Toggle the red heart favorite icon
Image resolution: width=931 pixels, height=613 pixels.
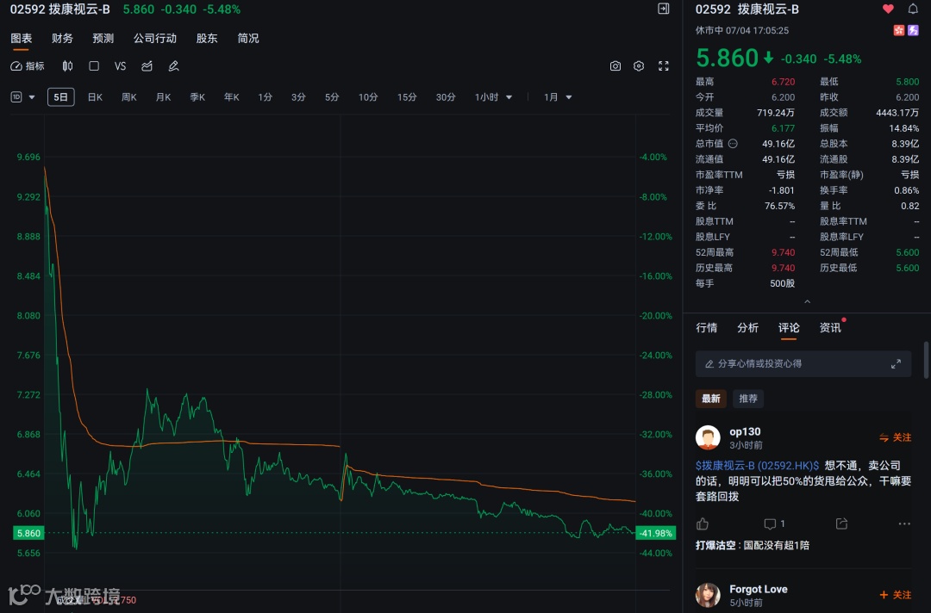pos(888,9)
